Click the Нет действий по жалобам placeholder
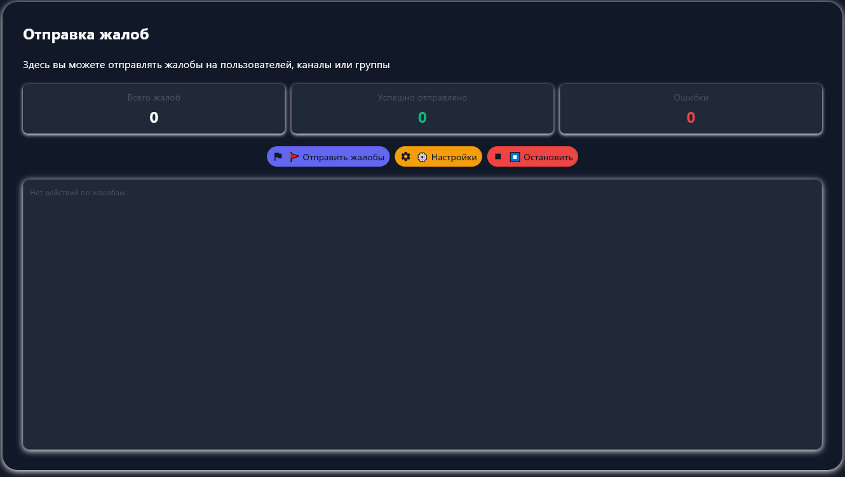This screenshot has width=845, height=477. click(78, 193)
